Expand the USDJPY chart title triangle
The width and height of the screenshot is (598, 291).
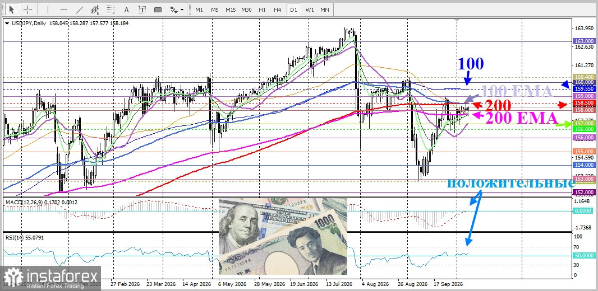tap(7, 23)
